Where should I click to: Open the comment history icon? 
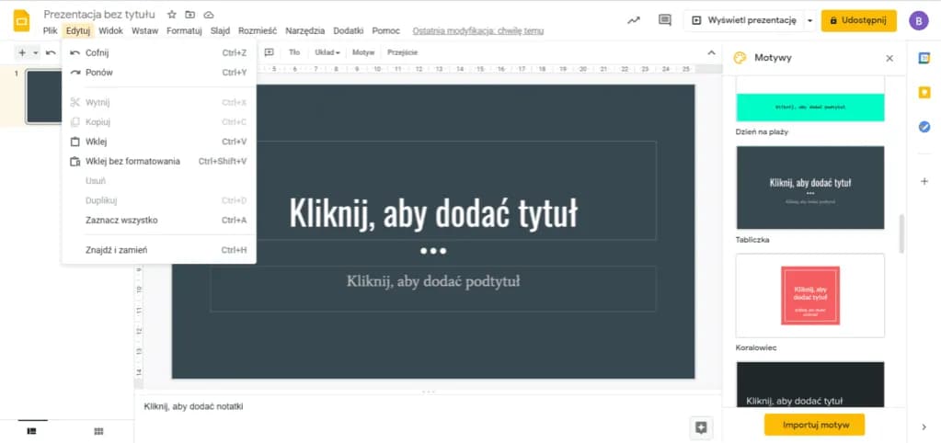[x=665, y=20]
